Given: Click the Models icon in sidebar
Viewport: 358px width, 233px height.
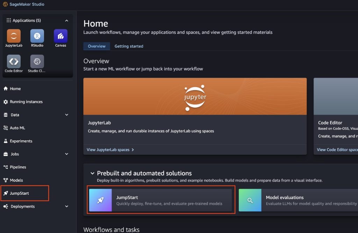Looking at the screenshot, I should (6, 180).
